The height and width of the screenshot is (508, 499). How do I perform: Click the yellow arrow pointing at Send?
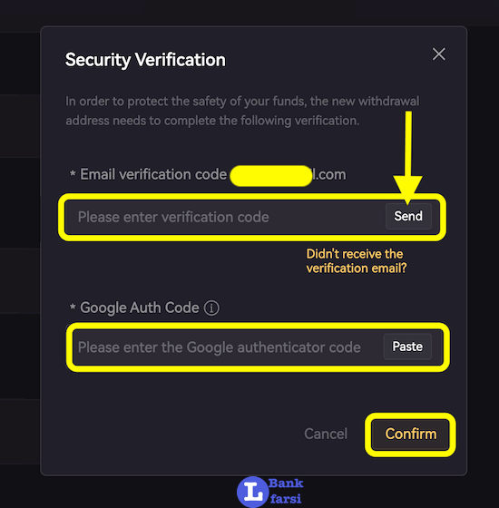408,158
